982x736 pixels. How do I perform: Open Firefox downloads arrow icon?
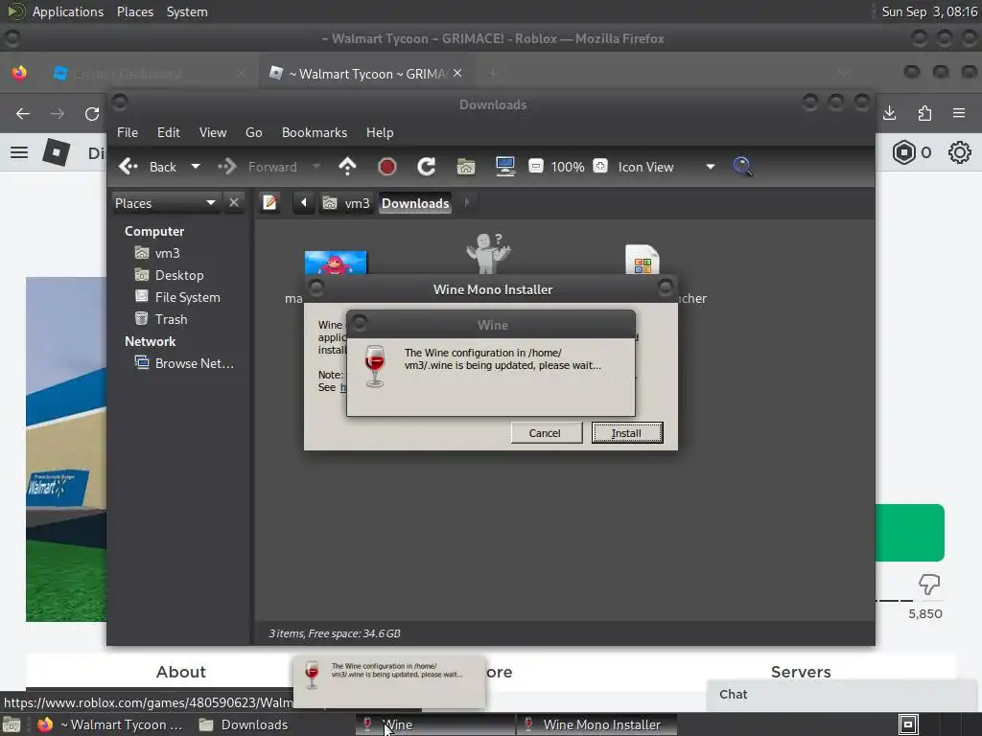[x=889, y=113]
